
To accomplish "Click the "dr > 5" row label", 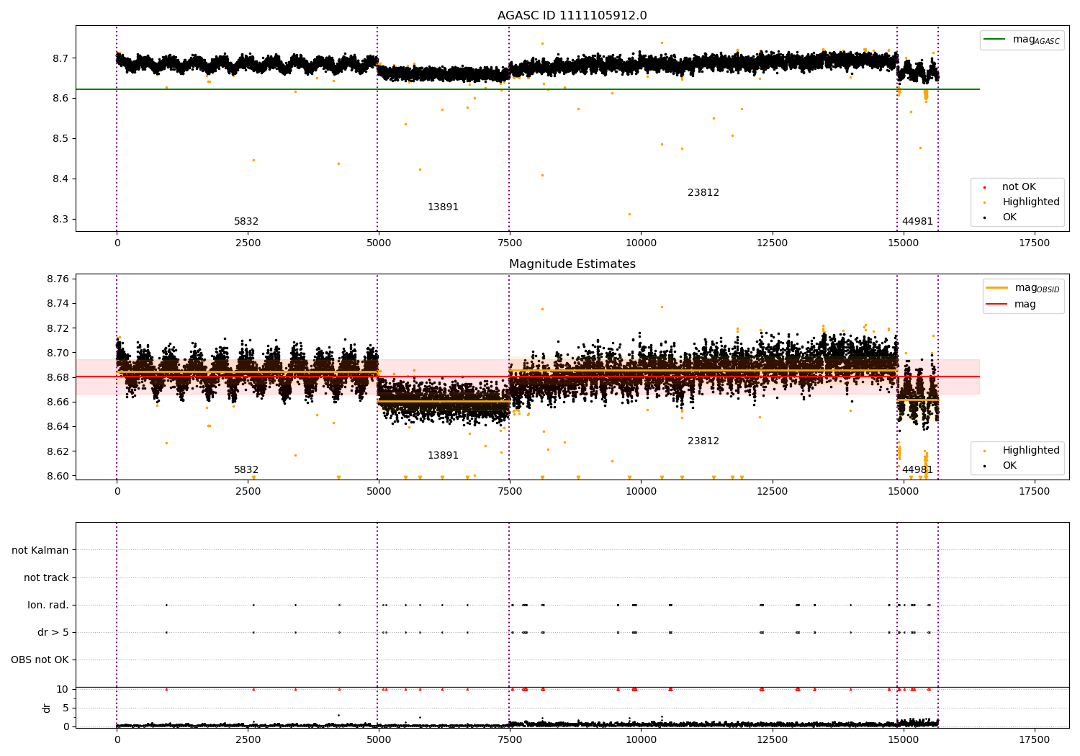I will (53, 632).
